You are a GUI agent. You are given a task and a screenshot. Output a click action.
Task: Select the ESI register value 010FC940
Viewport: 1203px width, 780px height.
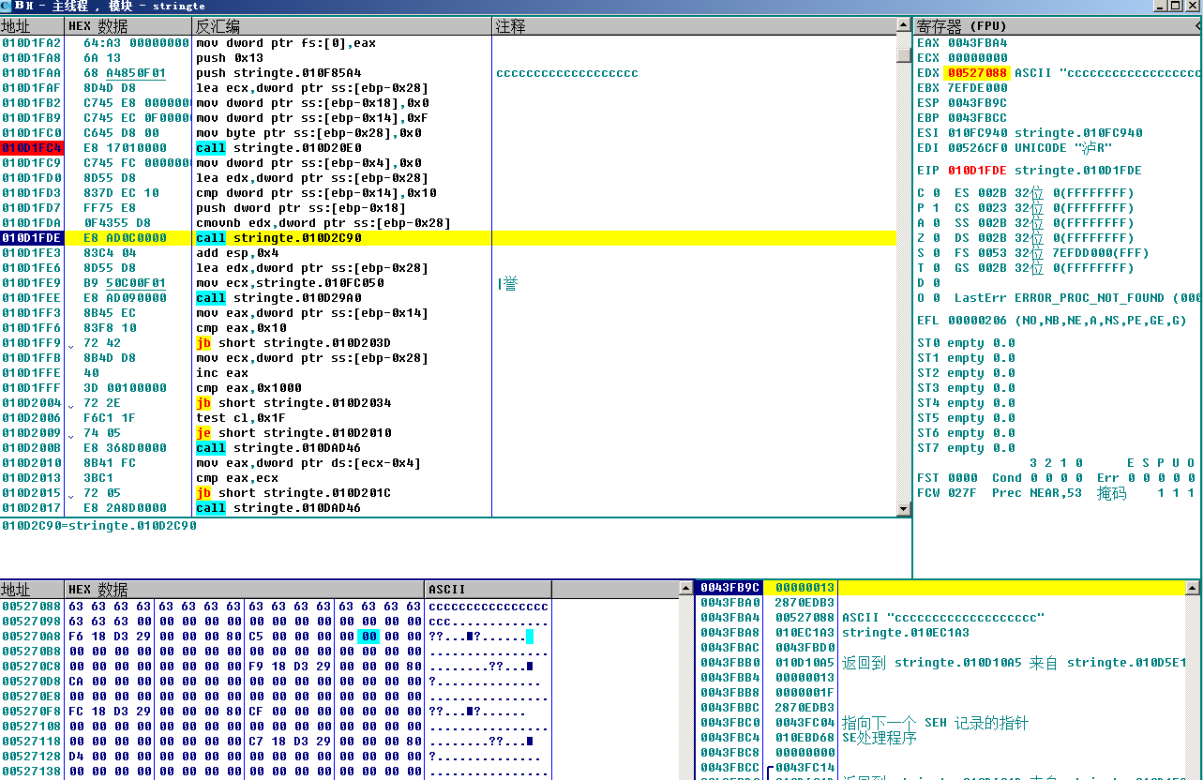tap(977, 133)
